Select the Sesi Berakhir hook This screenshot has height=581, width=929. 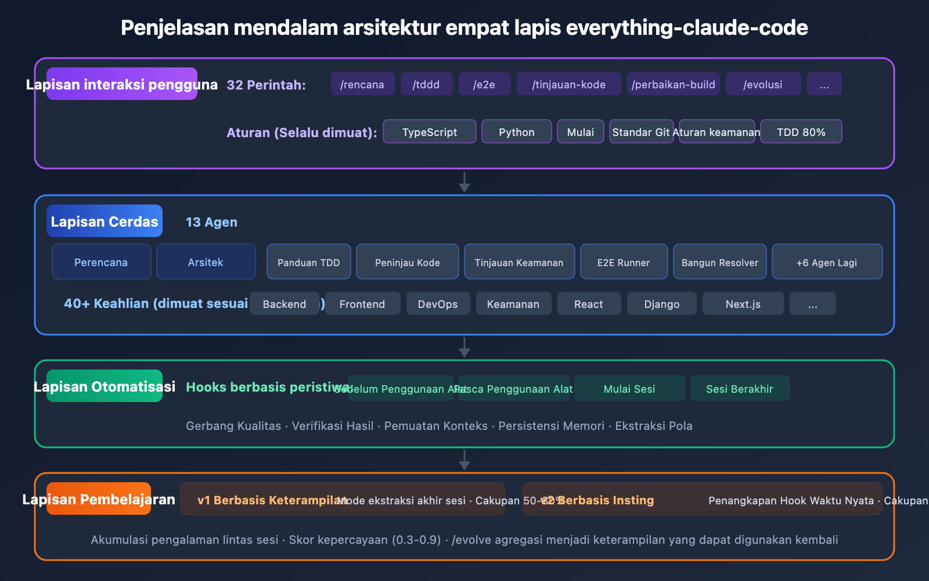tap(740, 389)
